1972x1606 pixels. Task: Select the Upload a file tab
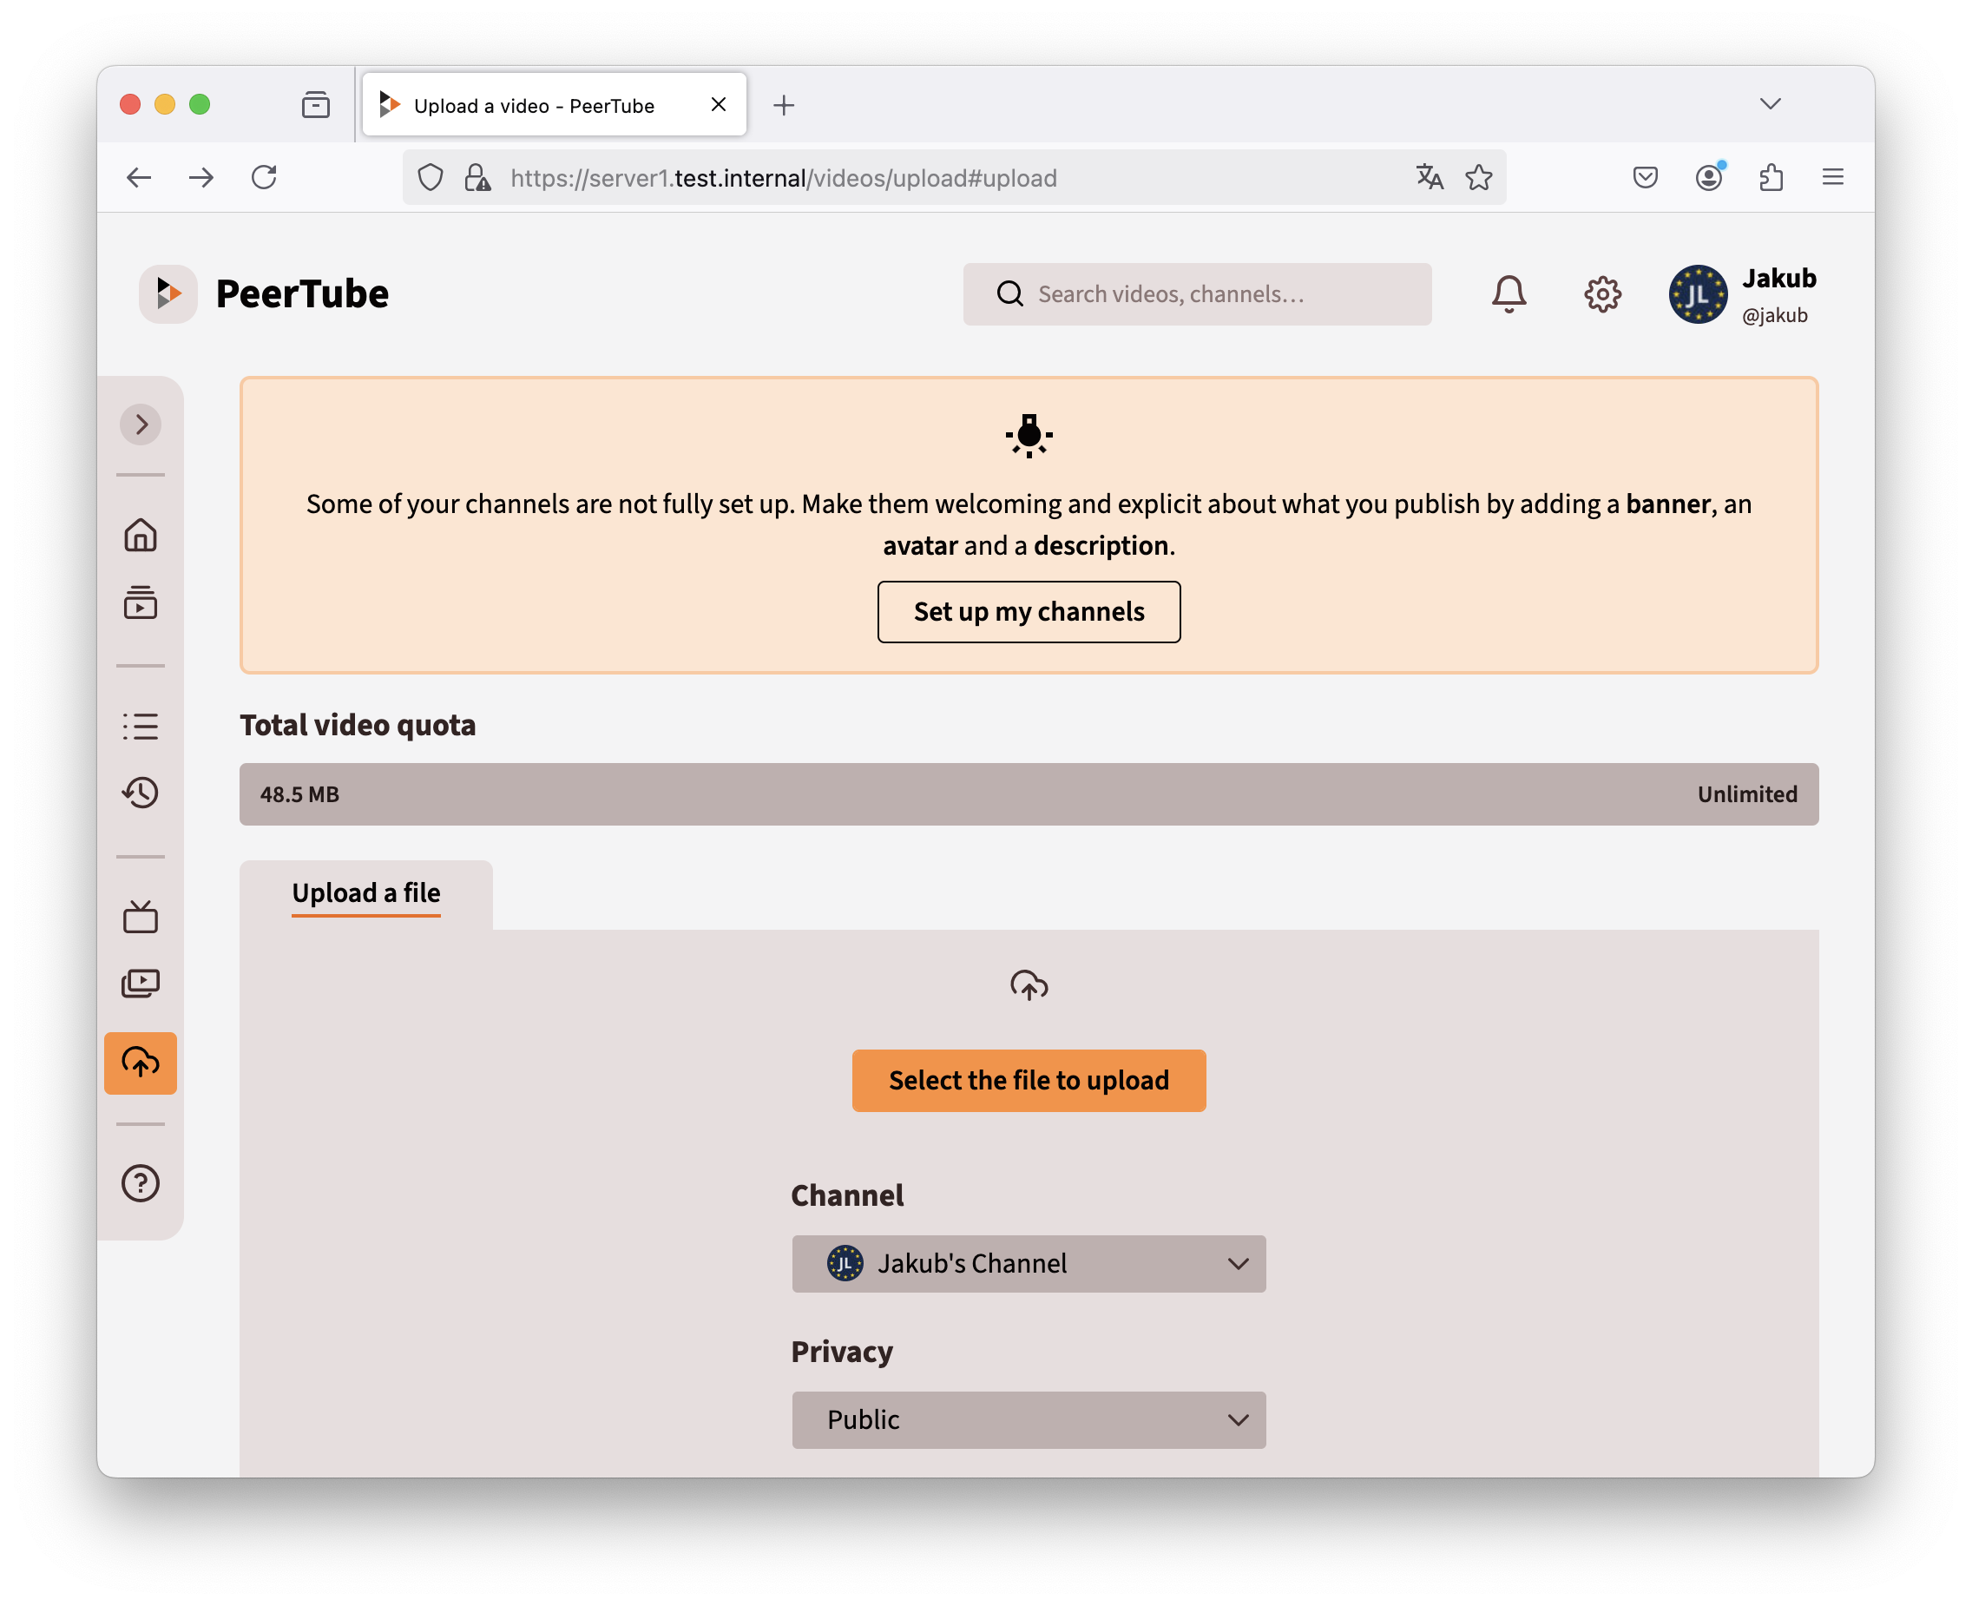pos(366,893)
